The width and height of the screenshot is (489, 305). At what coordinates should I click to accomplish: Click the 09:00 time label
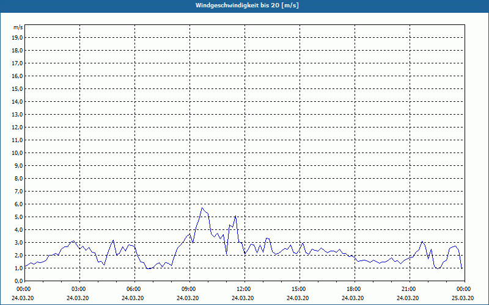pos(189,289)
